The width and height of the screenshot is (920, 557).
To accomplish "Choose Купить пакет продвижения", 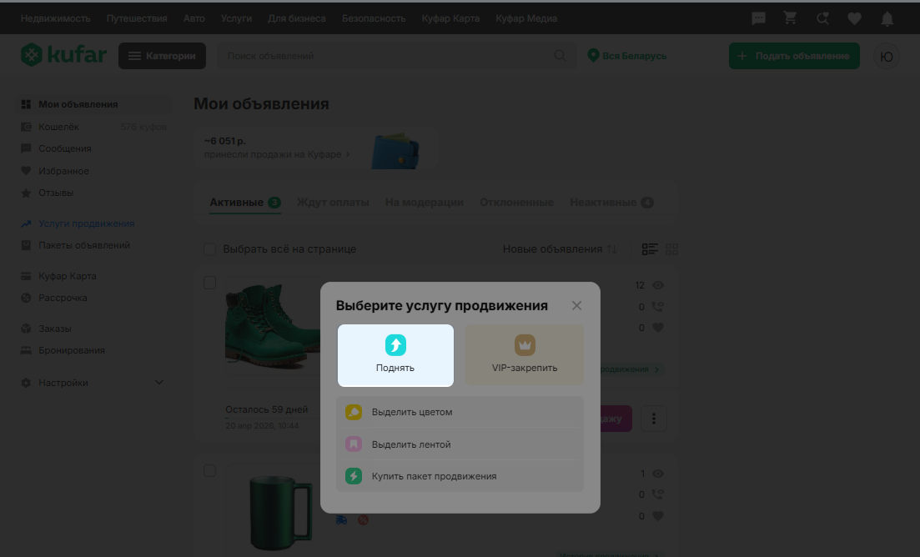I will [x=460, y=476].
